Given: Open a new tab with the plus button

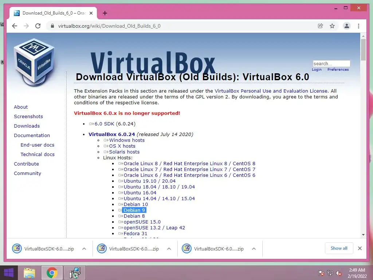Looking at the screenshot, I should (105, 13).
